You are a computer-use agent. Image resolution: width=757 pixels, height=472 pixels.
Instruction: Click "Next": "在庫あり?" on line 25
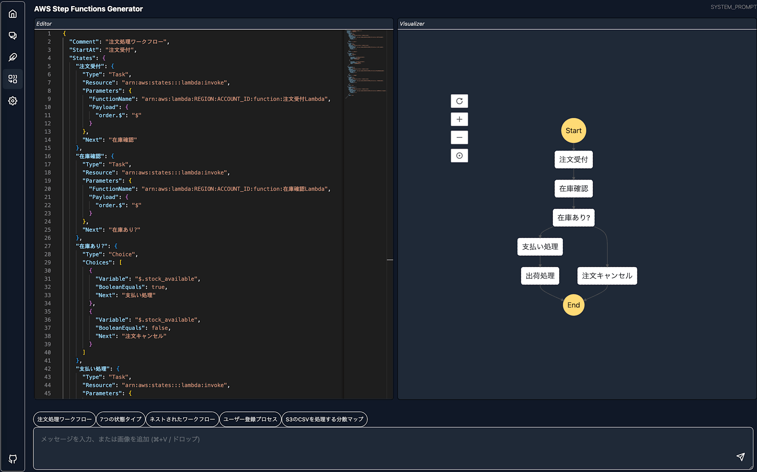pyautogui.click(x=111, y=230)
